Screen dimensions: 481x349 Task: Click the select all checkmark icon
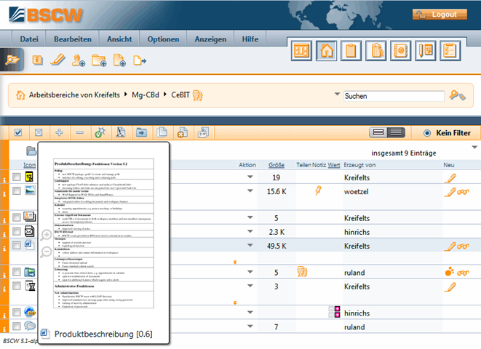pos(18,132)
